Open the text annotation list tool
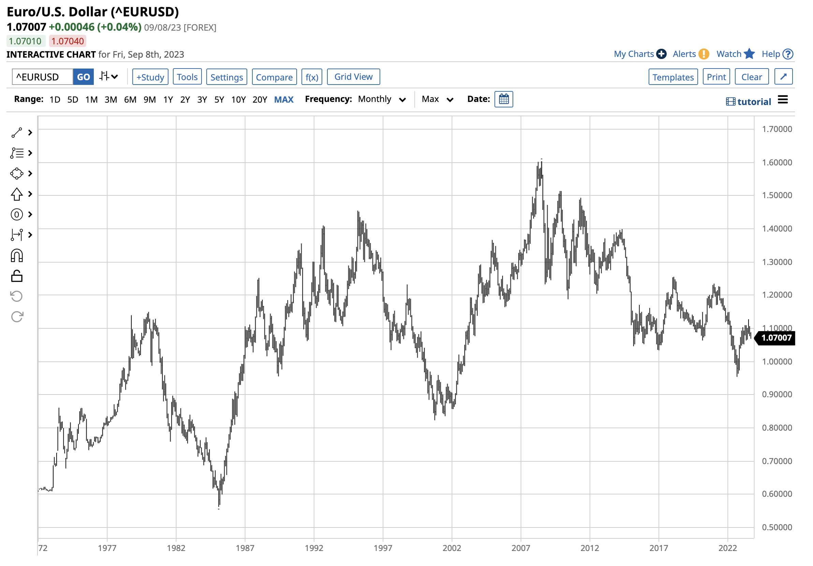This screenshot has width=813, height=566. pos(17,153)
